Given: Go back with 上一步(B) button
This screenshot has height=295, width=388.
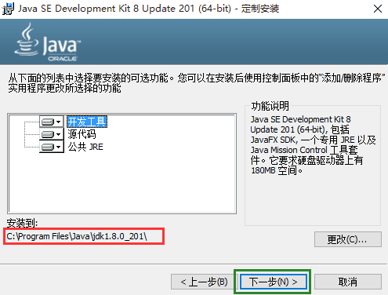Looking at the screenshot, I should click(204, 282).
